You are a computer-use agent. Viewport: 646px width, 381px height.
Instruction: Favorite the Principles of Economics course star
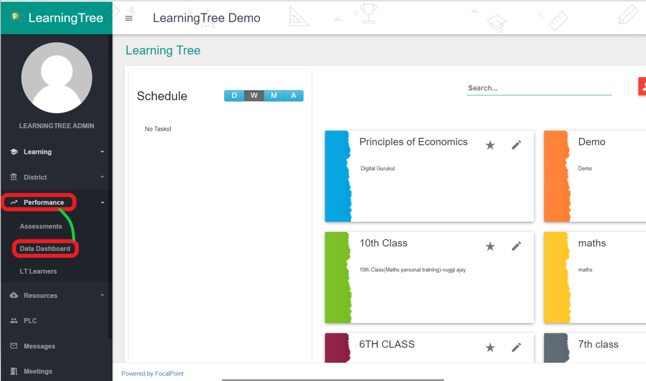click(x=490, y=145)
